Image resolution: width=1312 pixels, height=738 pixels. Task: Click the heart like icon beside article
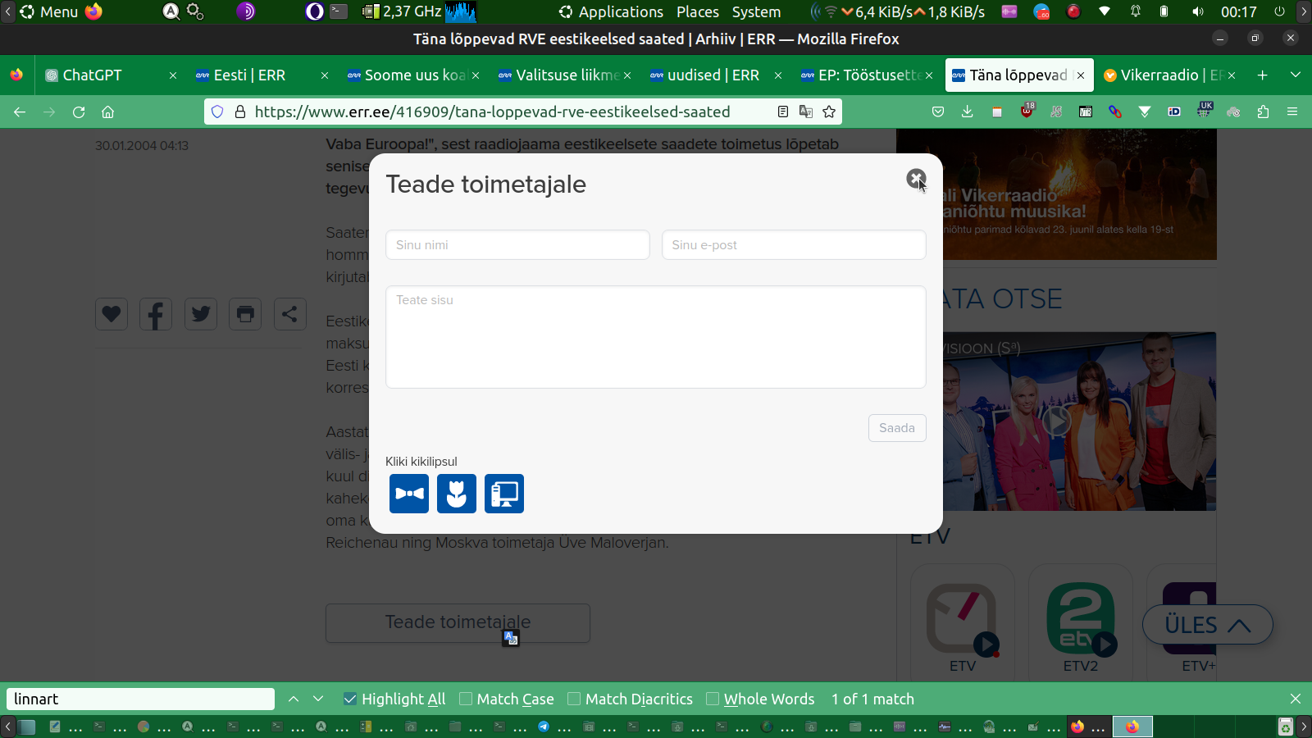pos(112,314)
